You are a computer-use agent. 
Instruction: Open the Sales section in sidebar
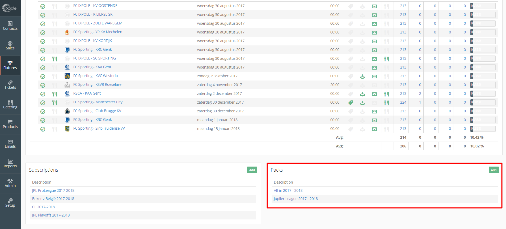pos(10,46)
